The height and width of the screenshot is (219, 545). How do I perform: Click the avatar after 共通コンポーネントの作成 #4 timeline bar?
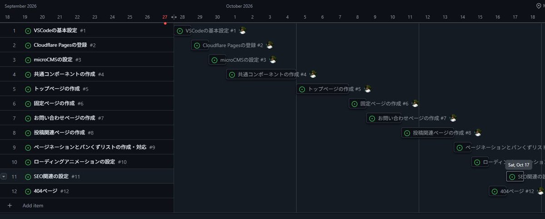(x=313, y=74)
